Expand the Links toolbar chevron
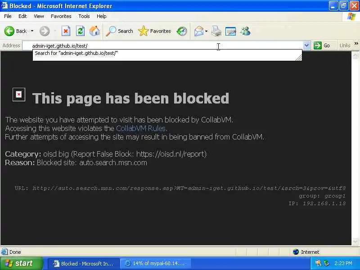Screen dimensions: 360x270 pyautogui.click(x=356, y=43)
